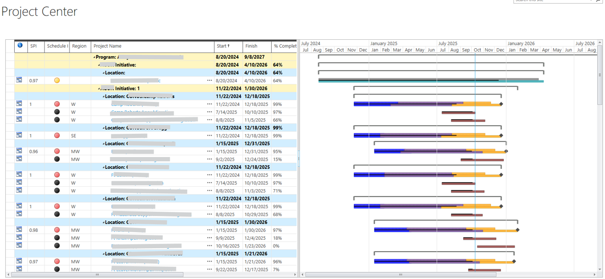Sort by the Start column header

click(223, 46)
